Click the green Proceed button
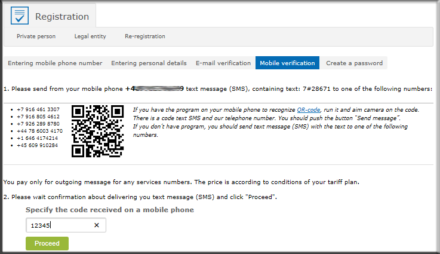This screenshot has width=440, height=254. [x=47, y=243]
